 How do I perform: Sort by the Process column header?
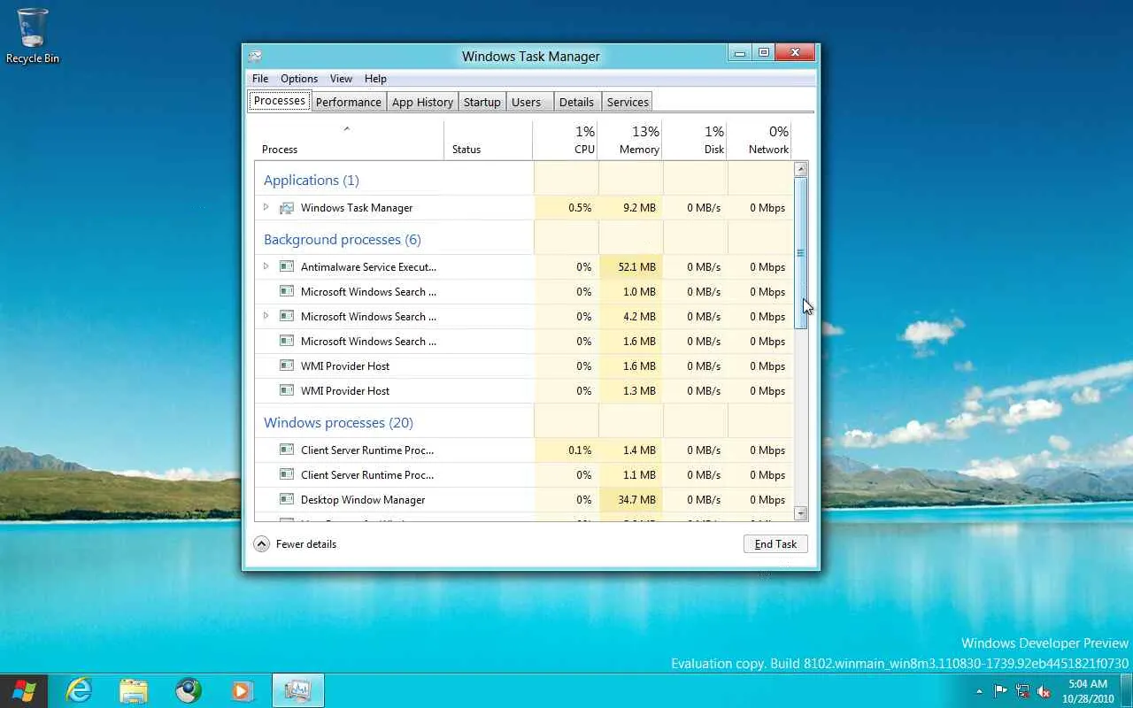[349, 140]
